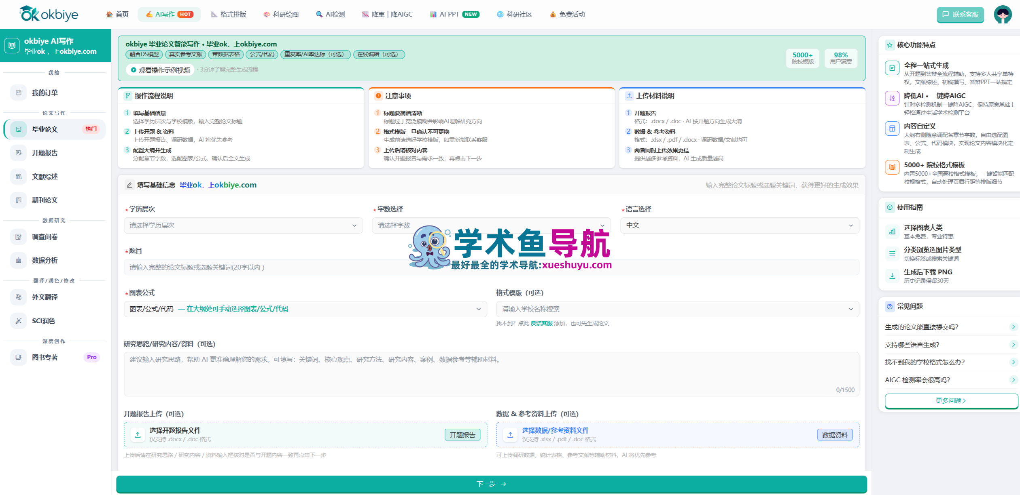Open the 免费活动 nav tab

[567, 15]
